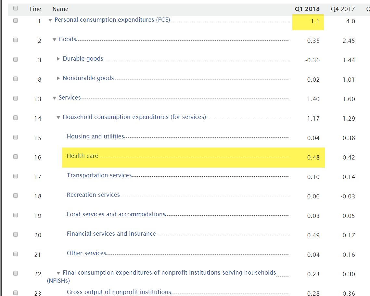
Task: Expand the Durable goods row
Action: [x=58, y=59]
